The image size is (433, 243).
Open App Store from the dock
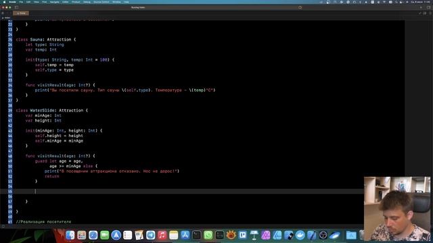[185, 235]
